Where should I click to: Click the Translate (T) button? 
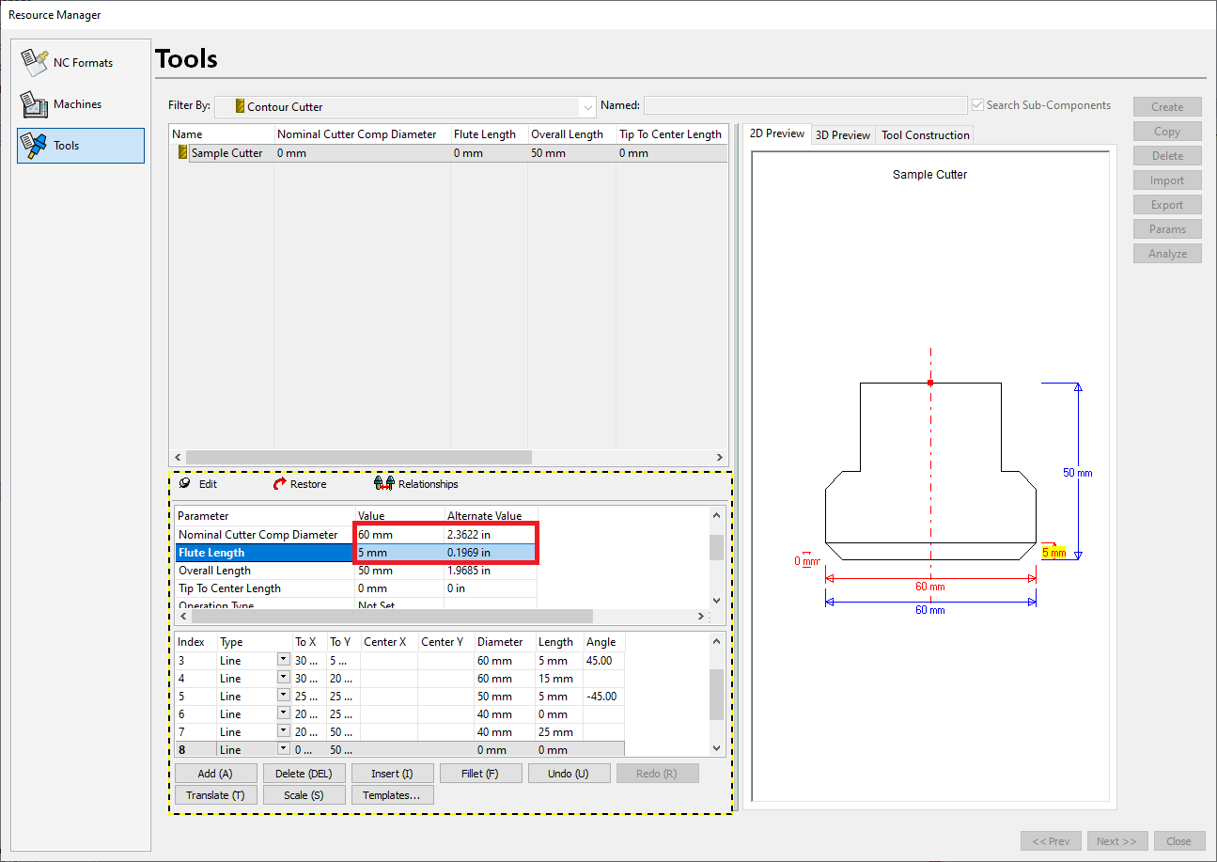click(215, 795)
